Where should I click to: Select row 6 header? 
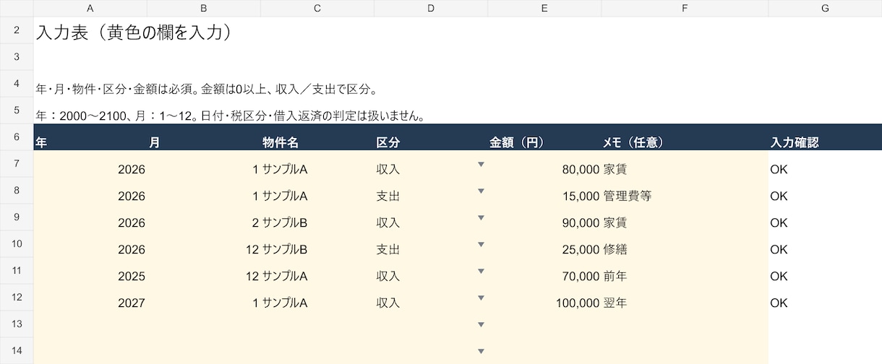click(x=17, y=137)
